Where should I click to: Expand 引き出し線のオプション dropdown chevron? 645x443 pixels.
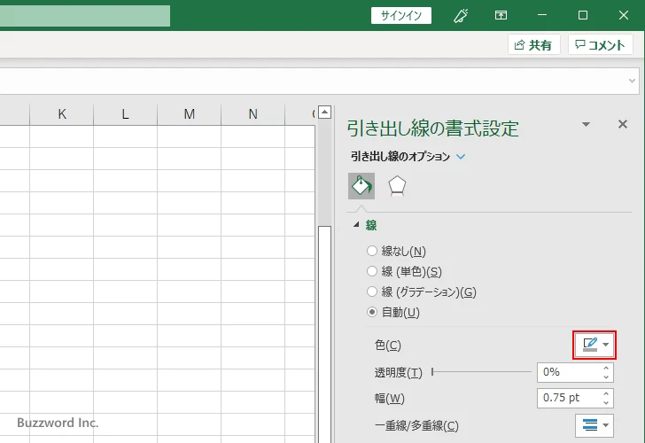tap(461, 157)
